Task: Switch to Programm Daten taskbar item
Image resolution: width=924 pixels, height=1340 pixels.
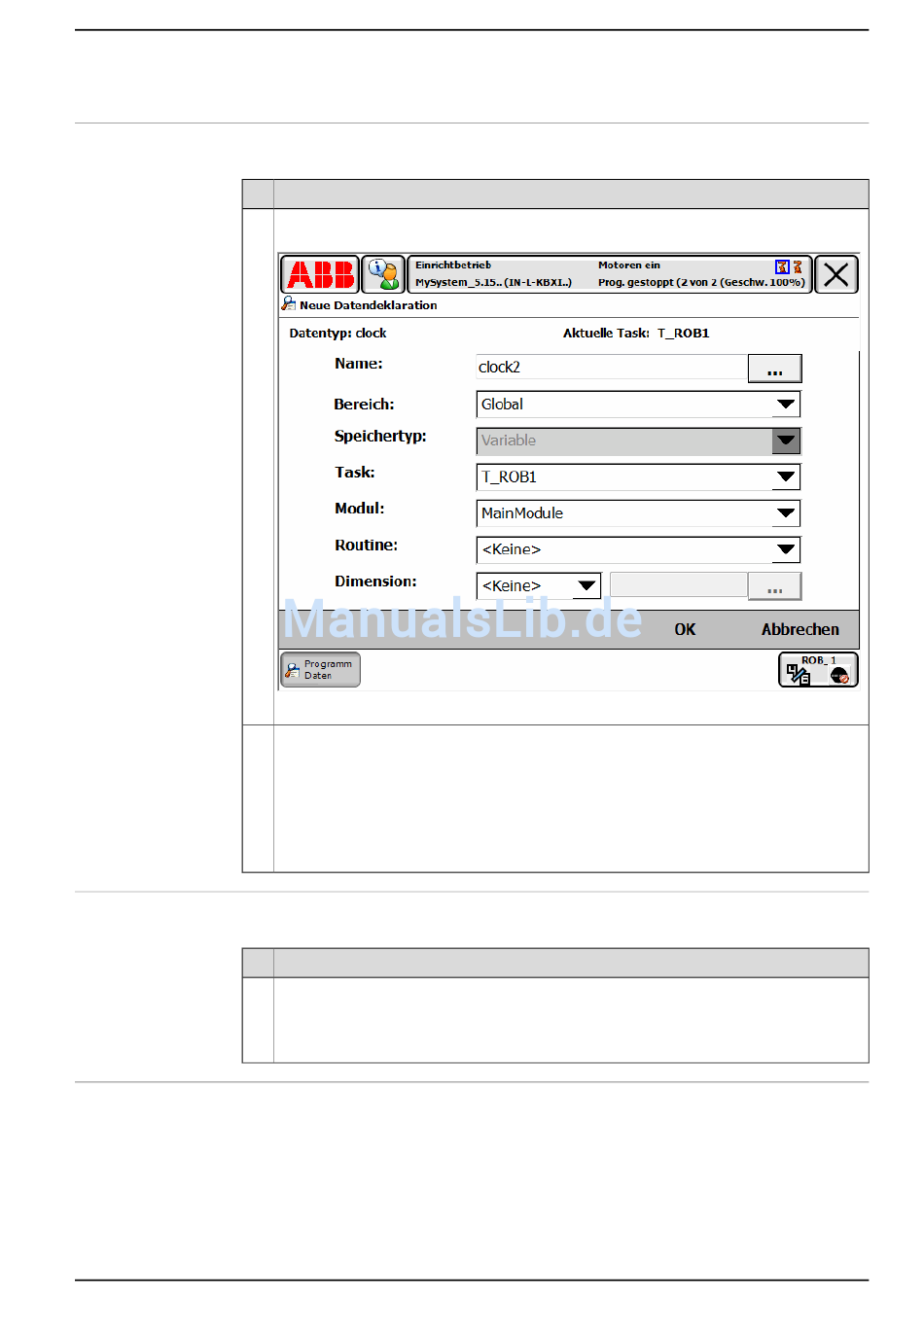Action: (x=320, y=670)
